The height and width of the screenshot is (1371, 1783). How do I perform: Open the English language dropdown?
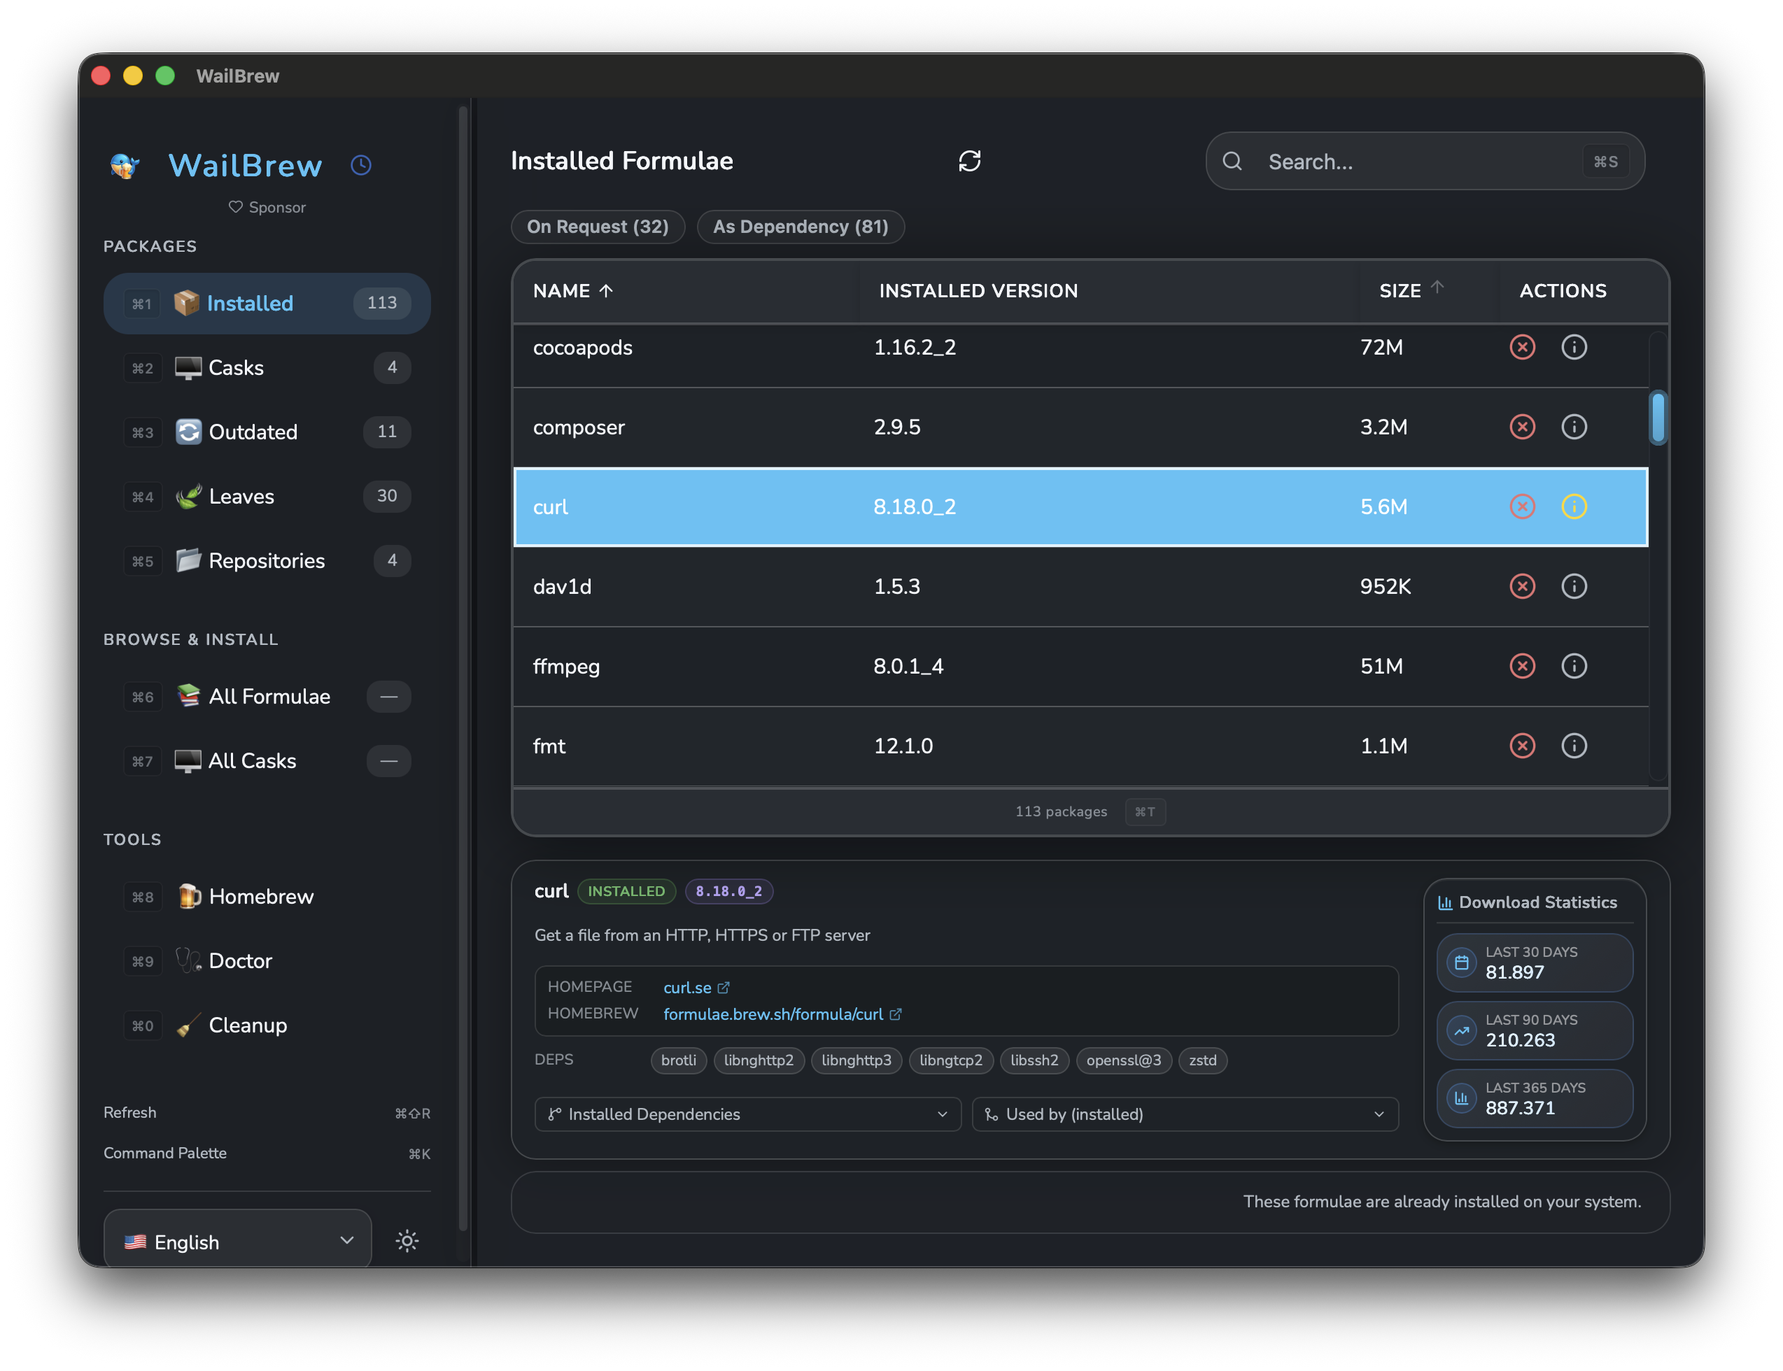click(237, 1240)
